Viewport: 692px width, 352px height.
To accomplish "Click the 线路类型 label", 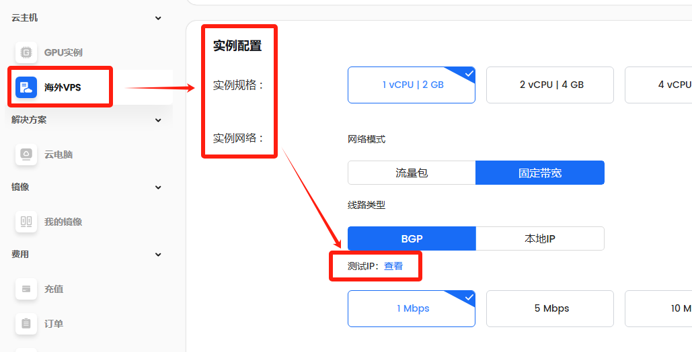I will (367, 205).
